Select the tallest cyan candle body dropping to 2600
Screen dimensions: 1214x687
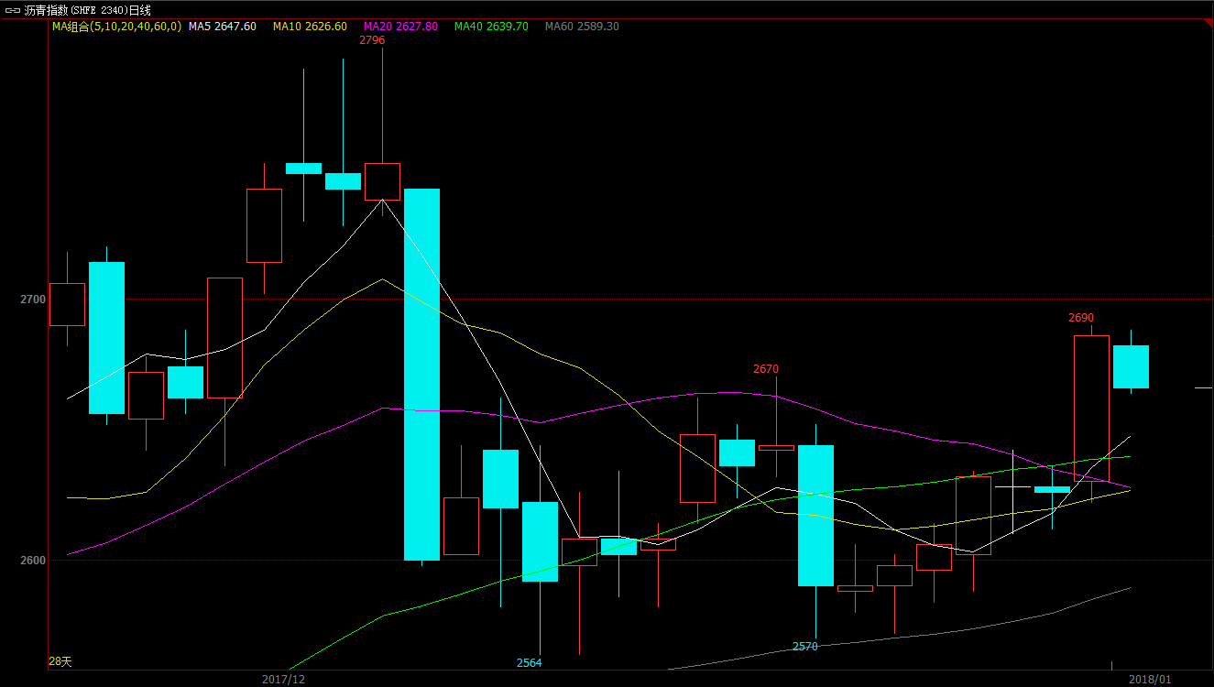(x=421, y=375)
